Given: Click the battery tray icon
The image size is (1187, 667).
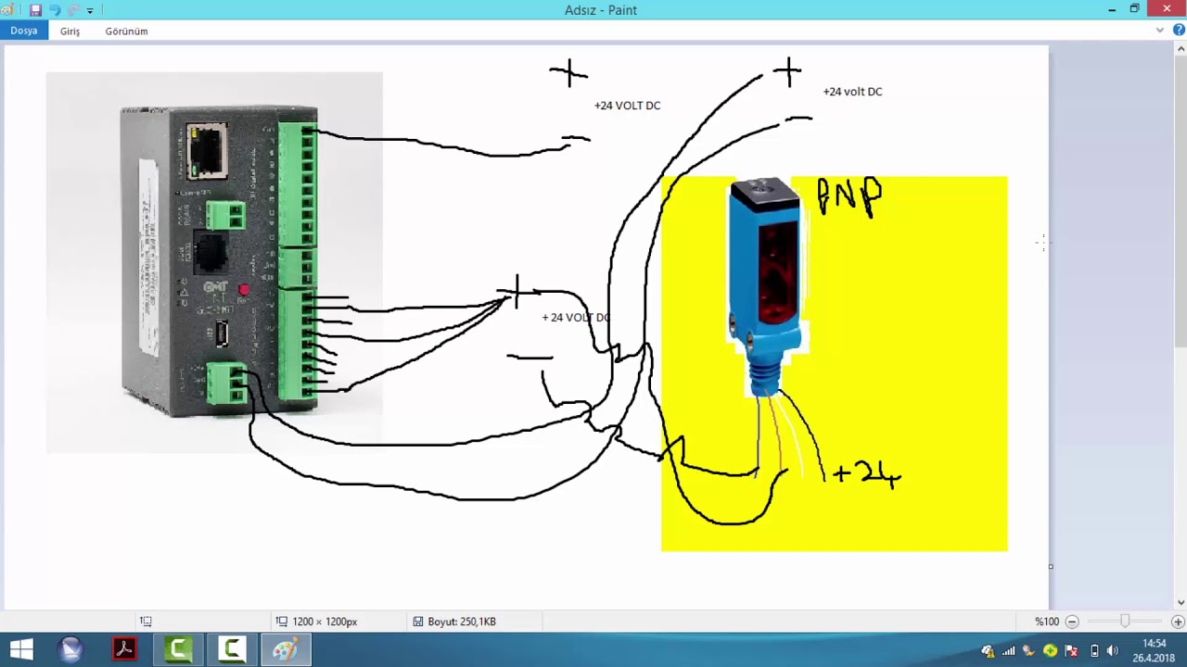Looking at the screenshot, I should click(x=1094, y=650).
